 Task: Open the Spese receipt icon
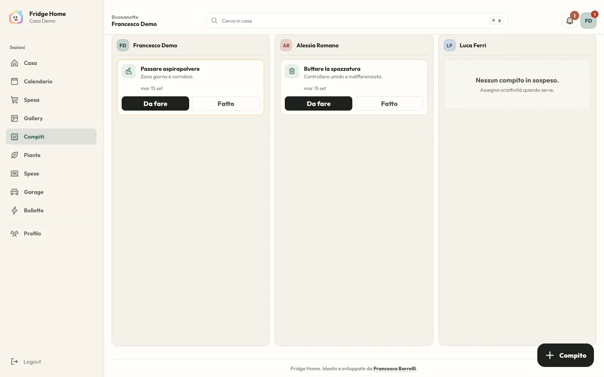tap(15, 173)
